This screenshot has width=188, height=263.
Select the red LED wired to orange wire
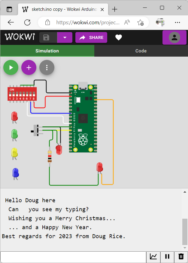pos(100,167)
